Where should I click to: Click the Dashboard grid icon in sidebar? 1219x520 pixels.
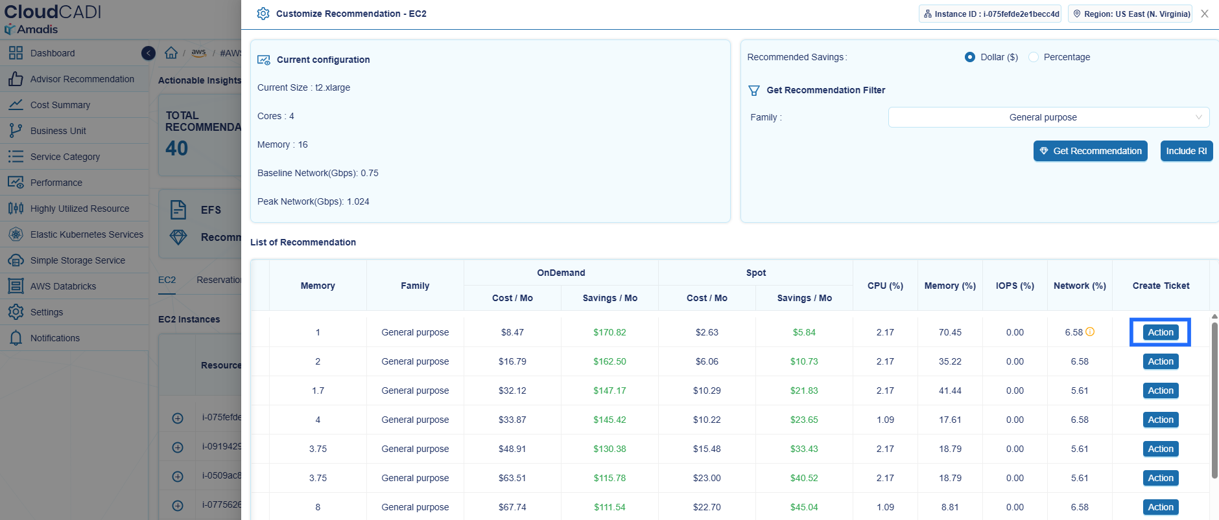[x=16, y=53]
